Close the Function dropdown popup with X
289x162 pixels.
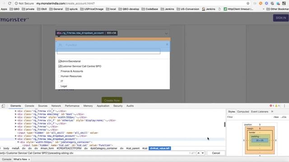coord(167,45)
